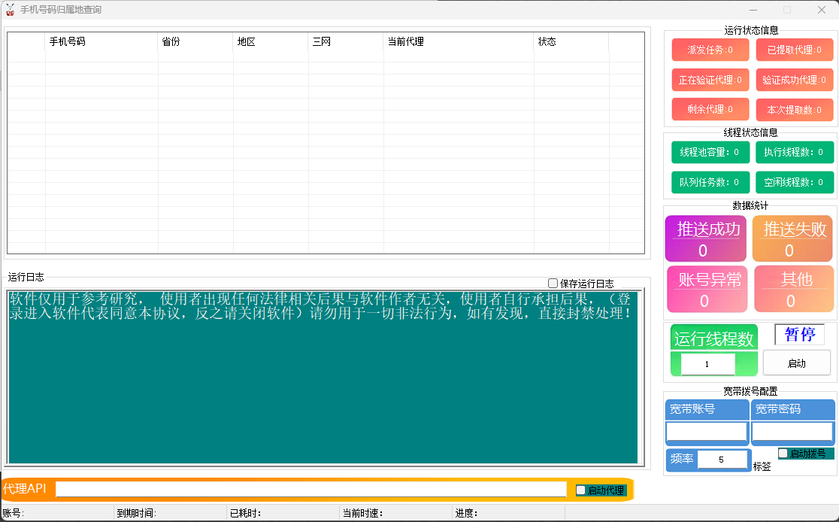Click the 线程池容量 green indicator
This screenshot has height=522, width=839.
point(710,152)
